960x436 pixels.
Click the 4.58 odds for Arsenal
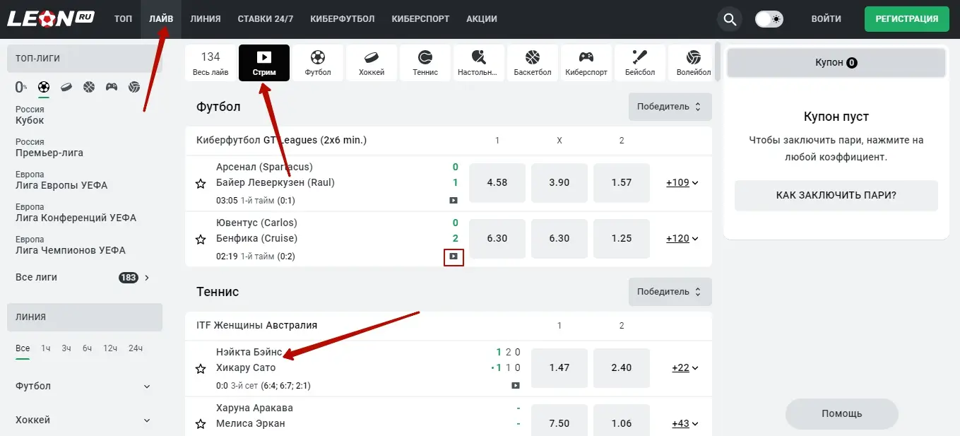point(497,183)
